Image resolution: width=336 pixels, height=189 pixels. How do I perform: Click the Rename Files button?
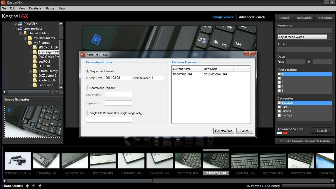pos(224,131)
